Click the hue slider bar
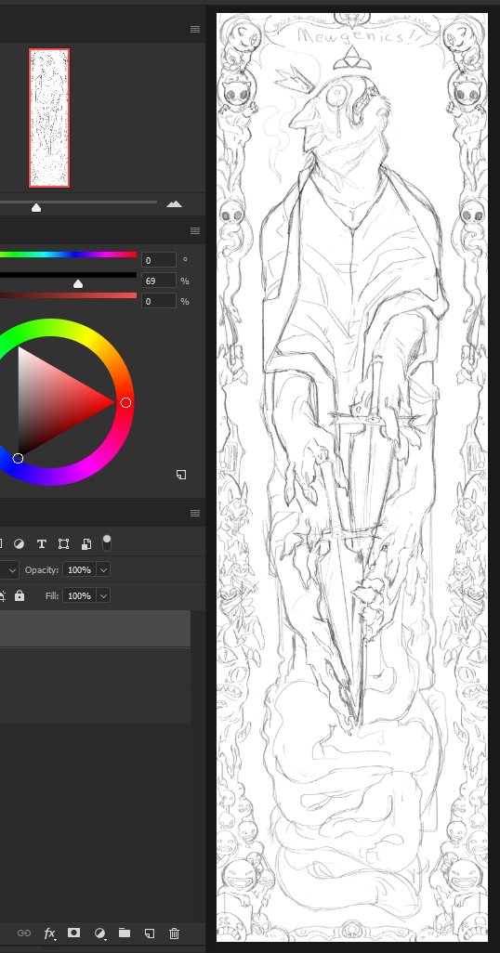Viewport: 500px width, 953px height. [x=68, y=255]
